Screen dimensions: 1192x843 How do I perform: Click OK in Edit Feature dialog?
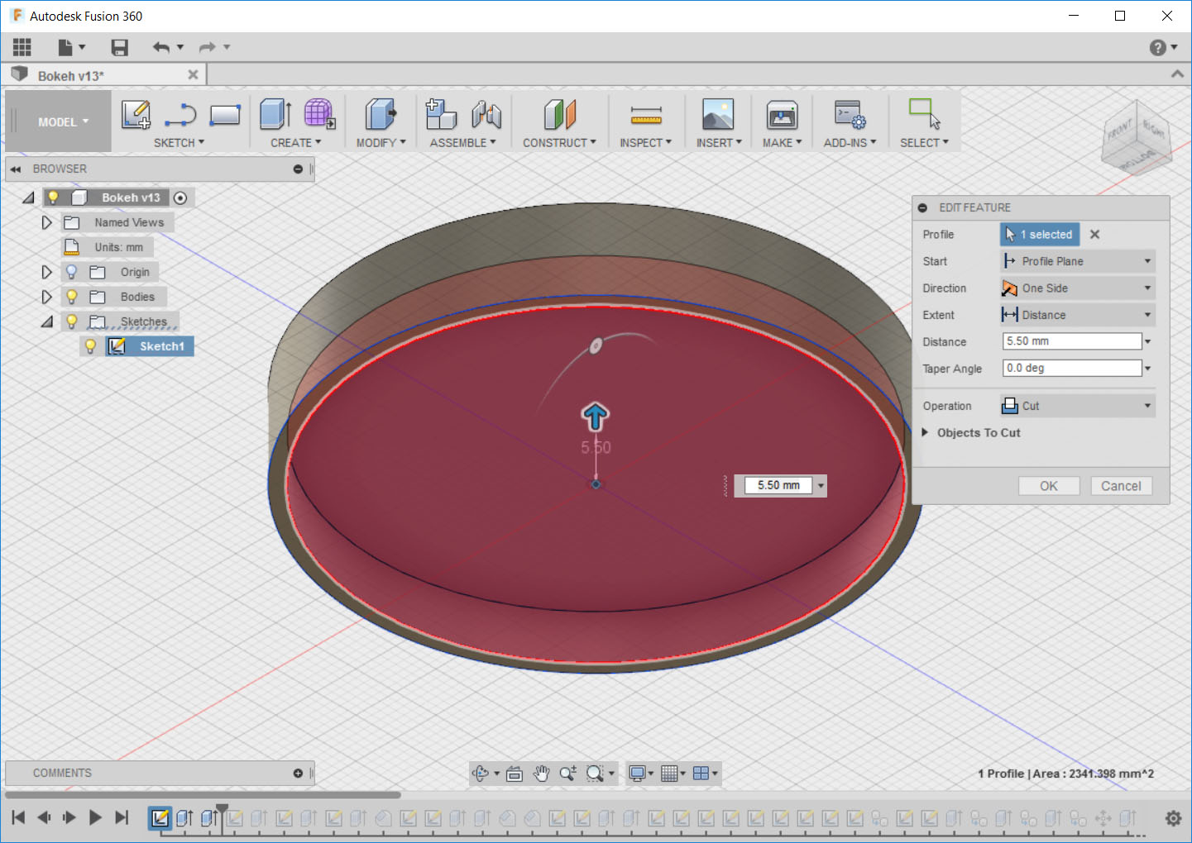click(x=1048, y=486)
